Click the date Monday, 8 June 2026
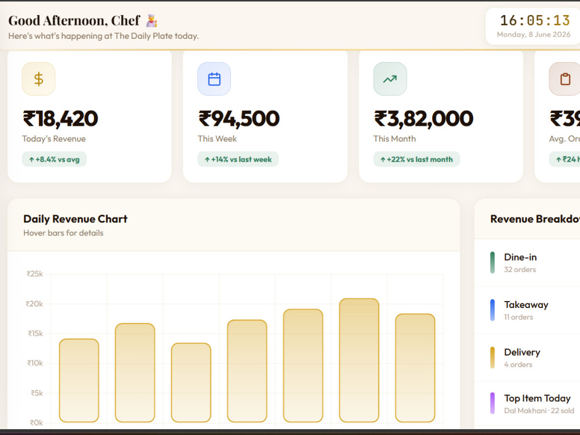Viewport: 580px width, 435px height. [534, 34]
